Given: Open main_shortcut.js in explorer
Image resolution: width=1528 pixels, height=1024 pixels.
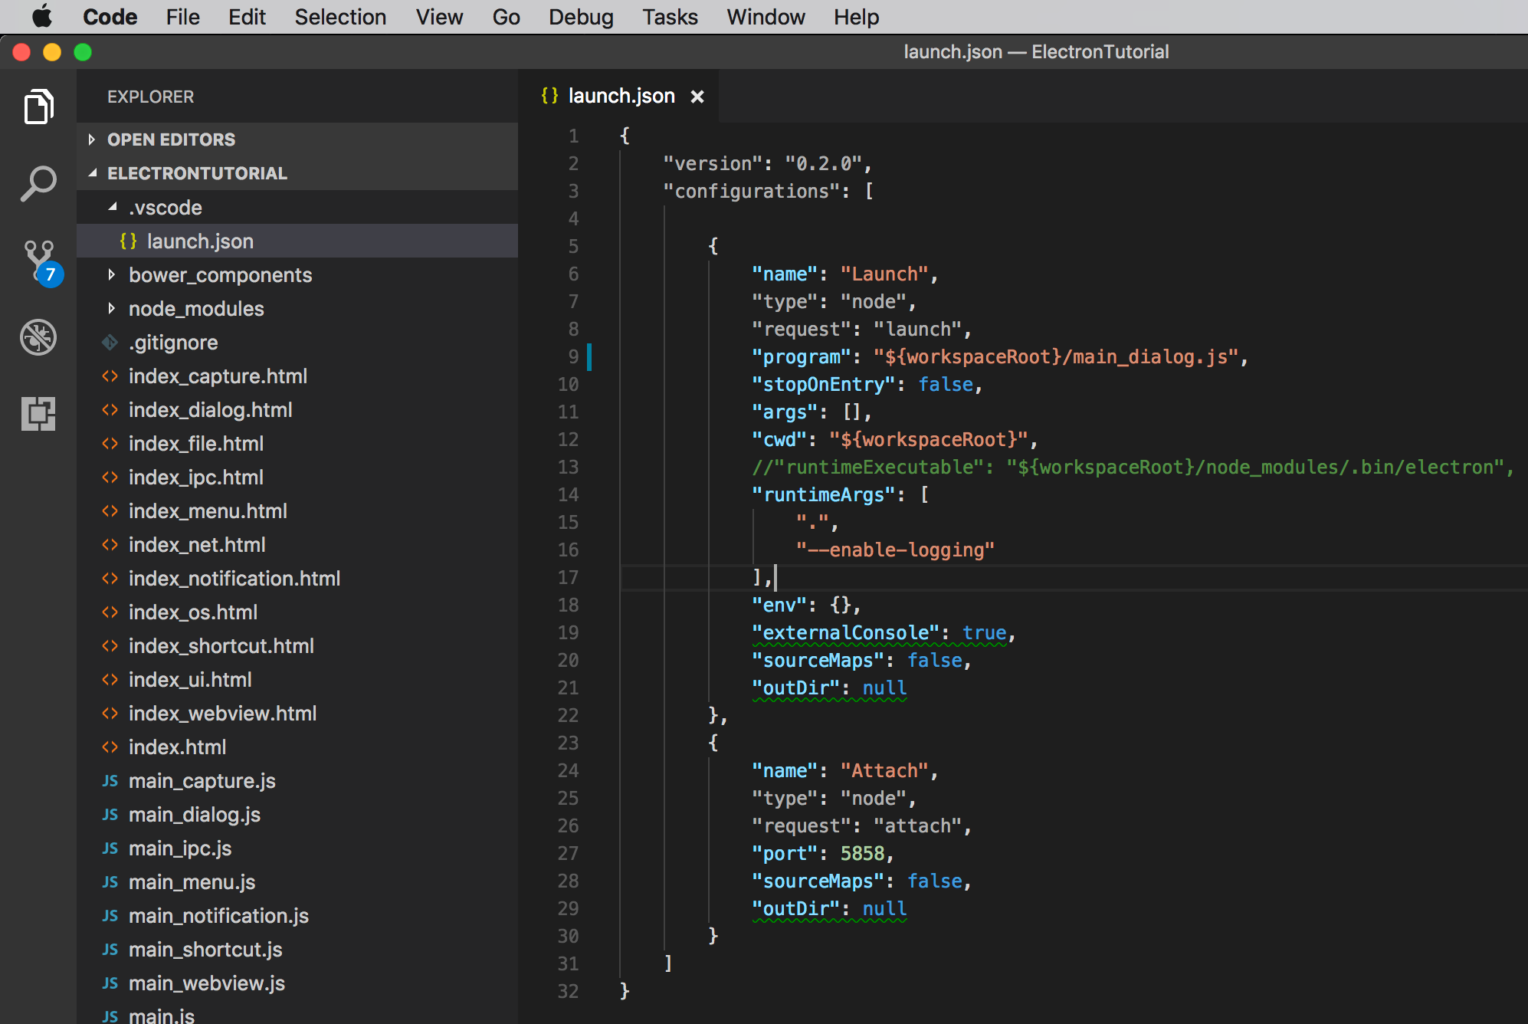Looking at the screenshot, I should [x=297, y=950].
